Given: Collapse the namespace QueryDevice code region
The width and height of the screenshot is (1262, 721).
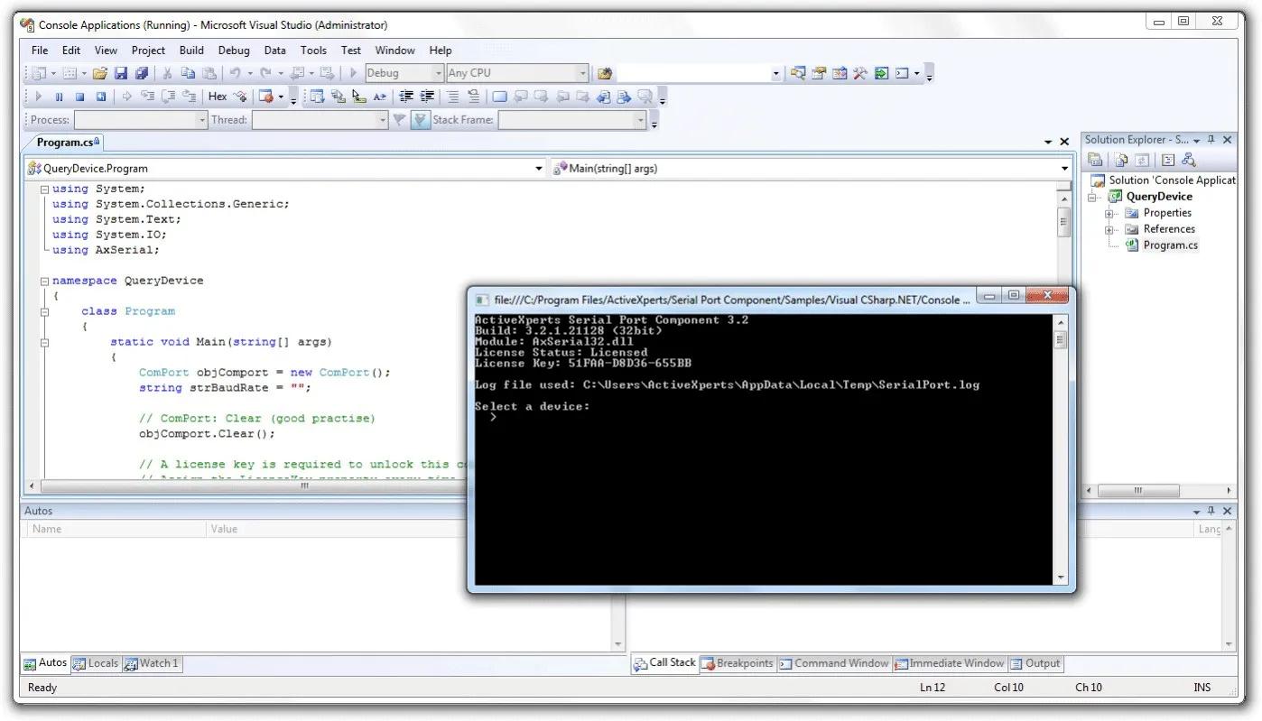Looking at the screenshot, I should coord(44,282).
